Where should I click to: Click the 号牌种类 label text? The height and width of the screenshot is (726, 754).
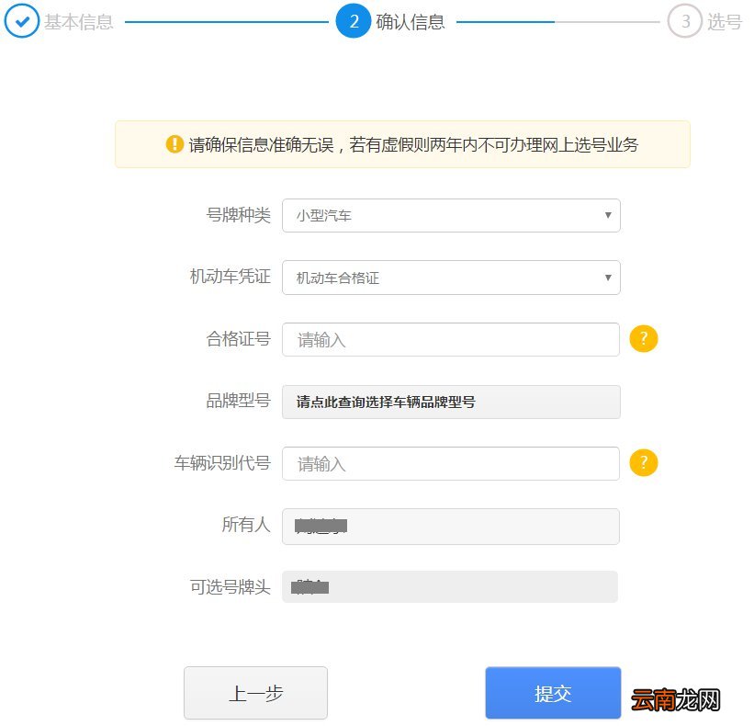pyautogui.click(x=239, y=215)
